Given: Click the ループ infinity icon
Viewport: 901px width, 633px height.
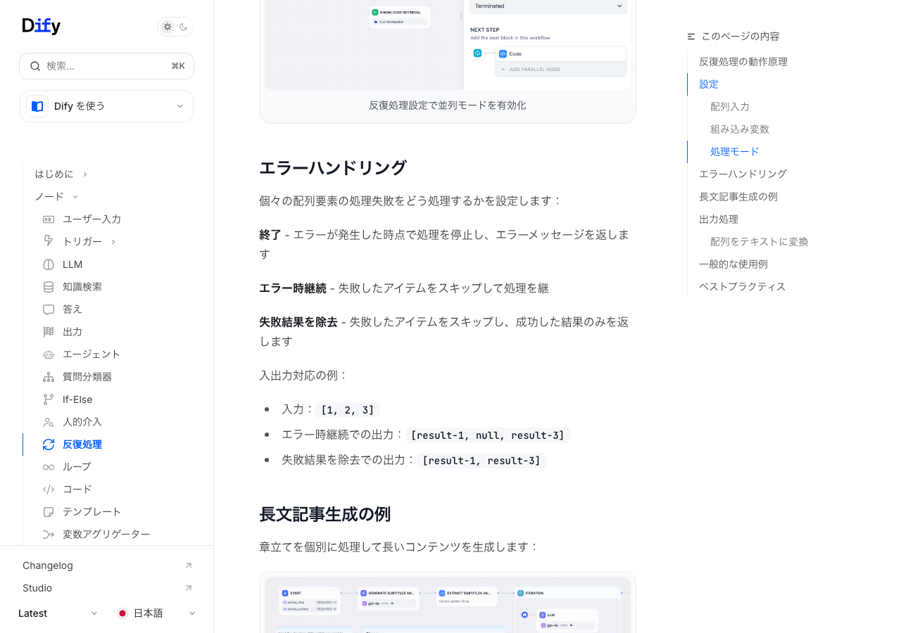Looking at the screenshot, I should pyautogui.click(x=49, y=467).
